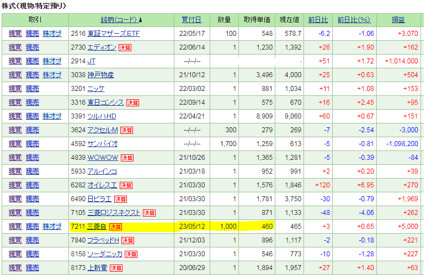Open 日ピラ工 stock link
Viewport: 426px width, 275px height.
pyautogui.click(x=99, y=199)
